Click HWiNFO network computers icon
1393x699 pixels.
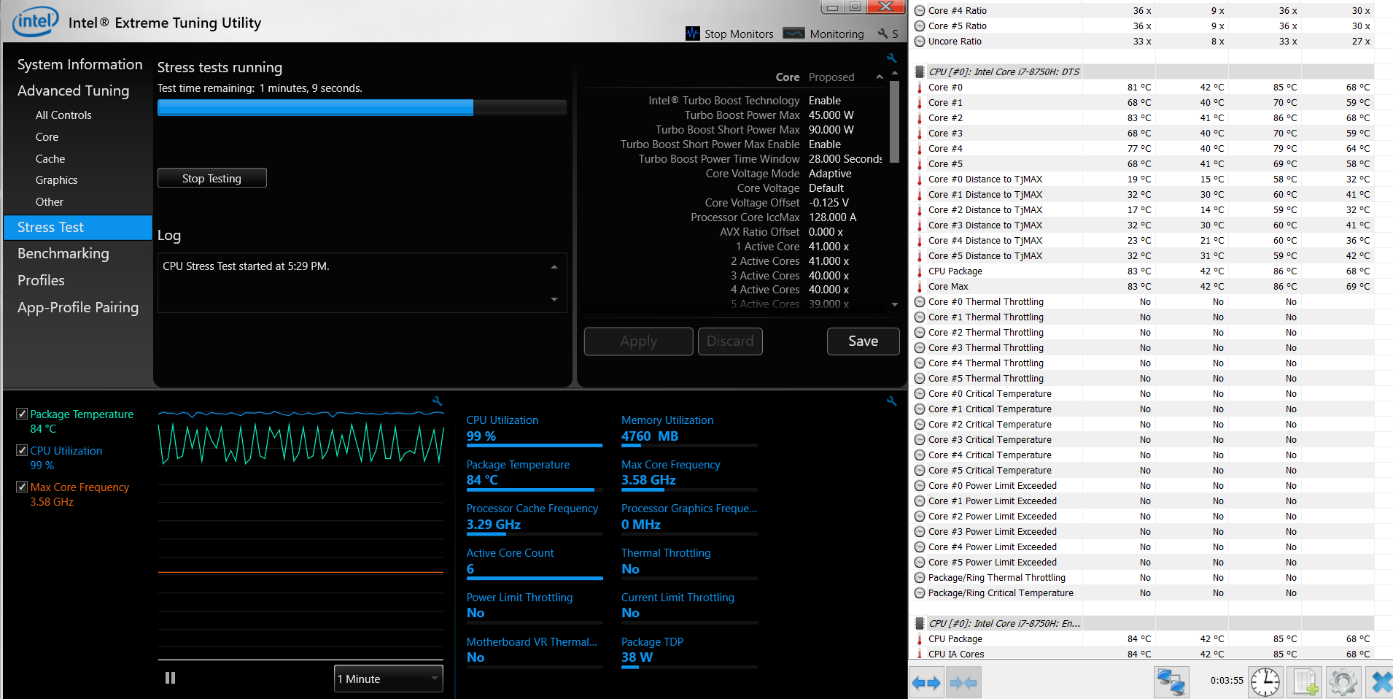1171,684
